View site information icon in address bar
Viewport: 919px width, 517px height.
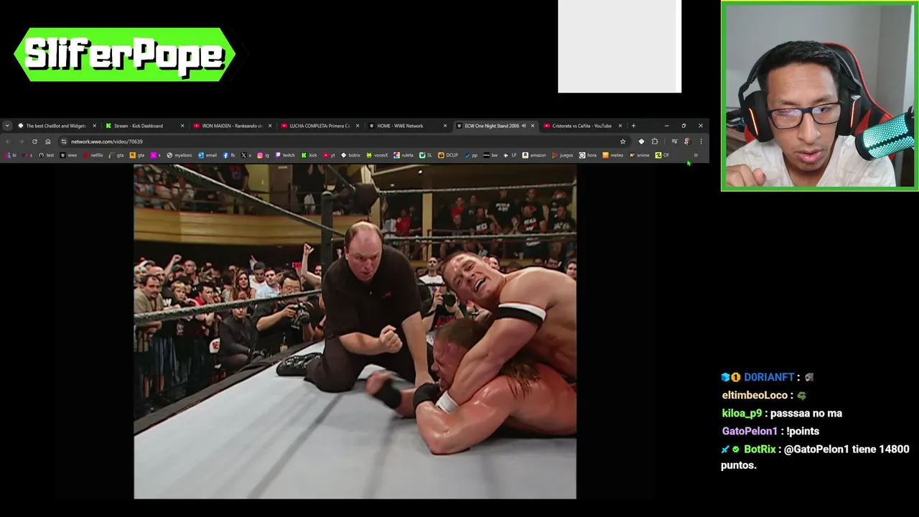point(64,141)
